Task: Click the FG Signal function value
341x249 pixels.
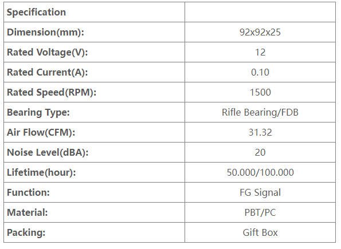Action: [x=260, y=193]
